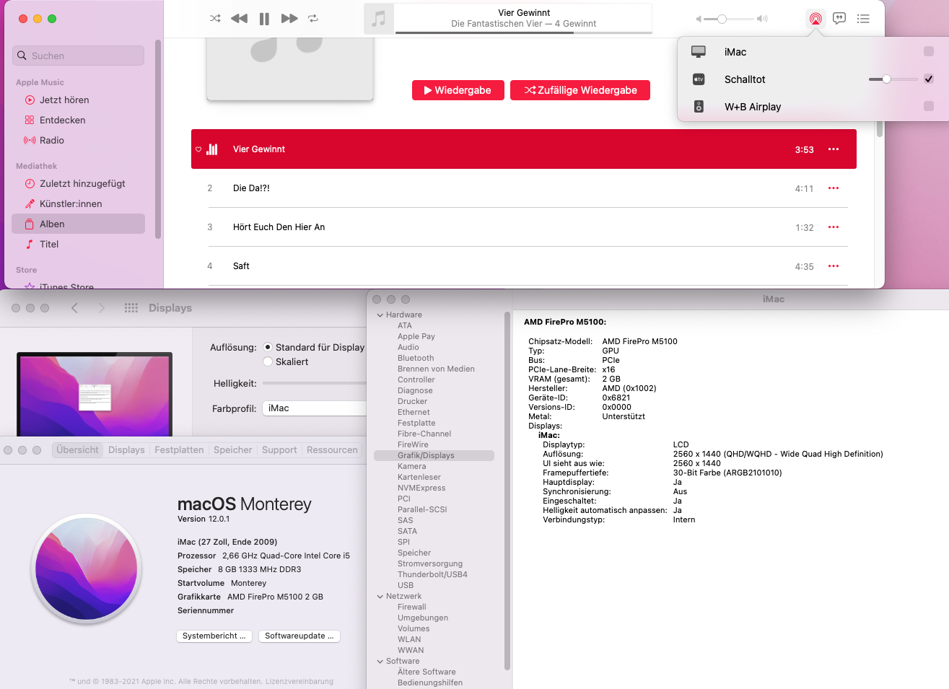Click the album artwork thumbnail in toolbar

click(379, 19)
